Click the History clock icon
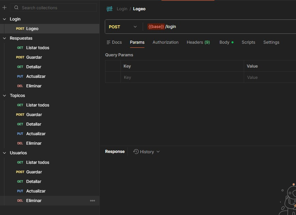The height and width of the screenshot is (215, 296). 136,152
